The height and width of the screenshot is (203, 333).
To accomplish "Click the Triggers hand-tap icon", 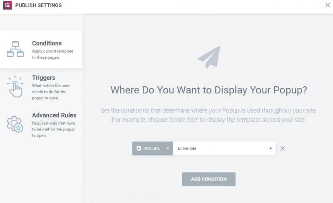I will coord(15,86).
